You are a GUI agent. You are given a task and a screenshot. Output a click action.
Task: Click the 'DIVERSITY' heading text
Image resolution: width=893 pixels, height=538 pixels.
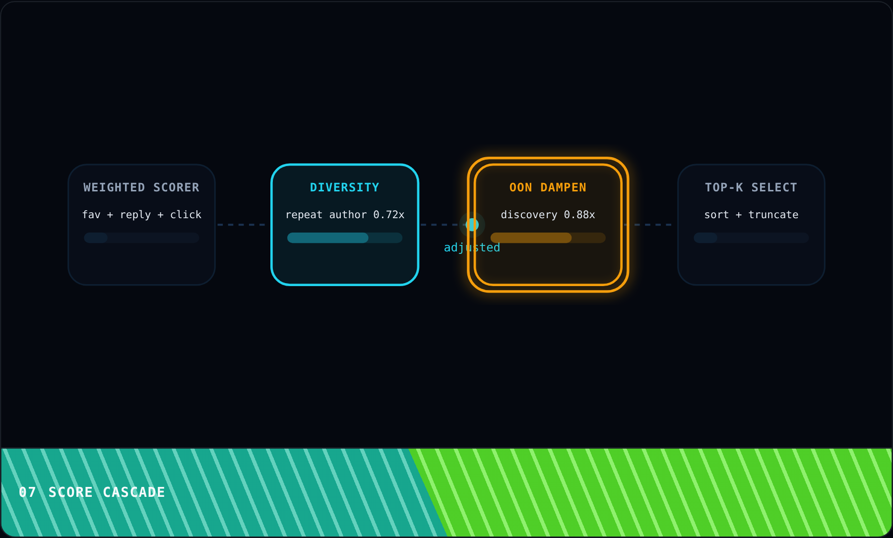pos(345,187)
